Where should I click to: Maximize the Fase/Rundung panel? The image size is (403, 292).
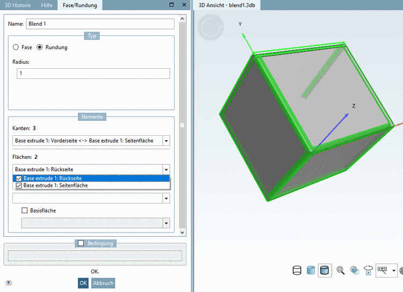[x=171, y=5]
